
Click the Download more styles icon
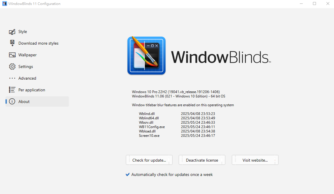(12, 43)
